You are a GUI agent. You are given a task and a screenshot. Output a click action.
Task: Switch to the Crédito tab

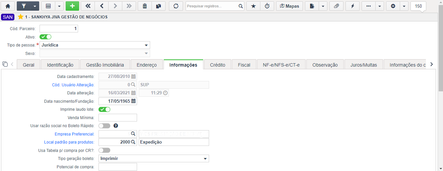click(x=217, y=65)
